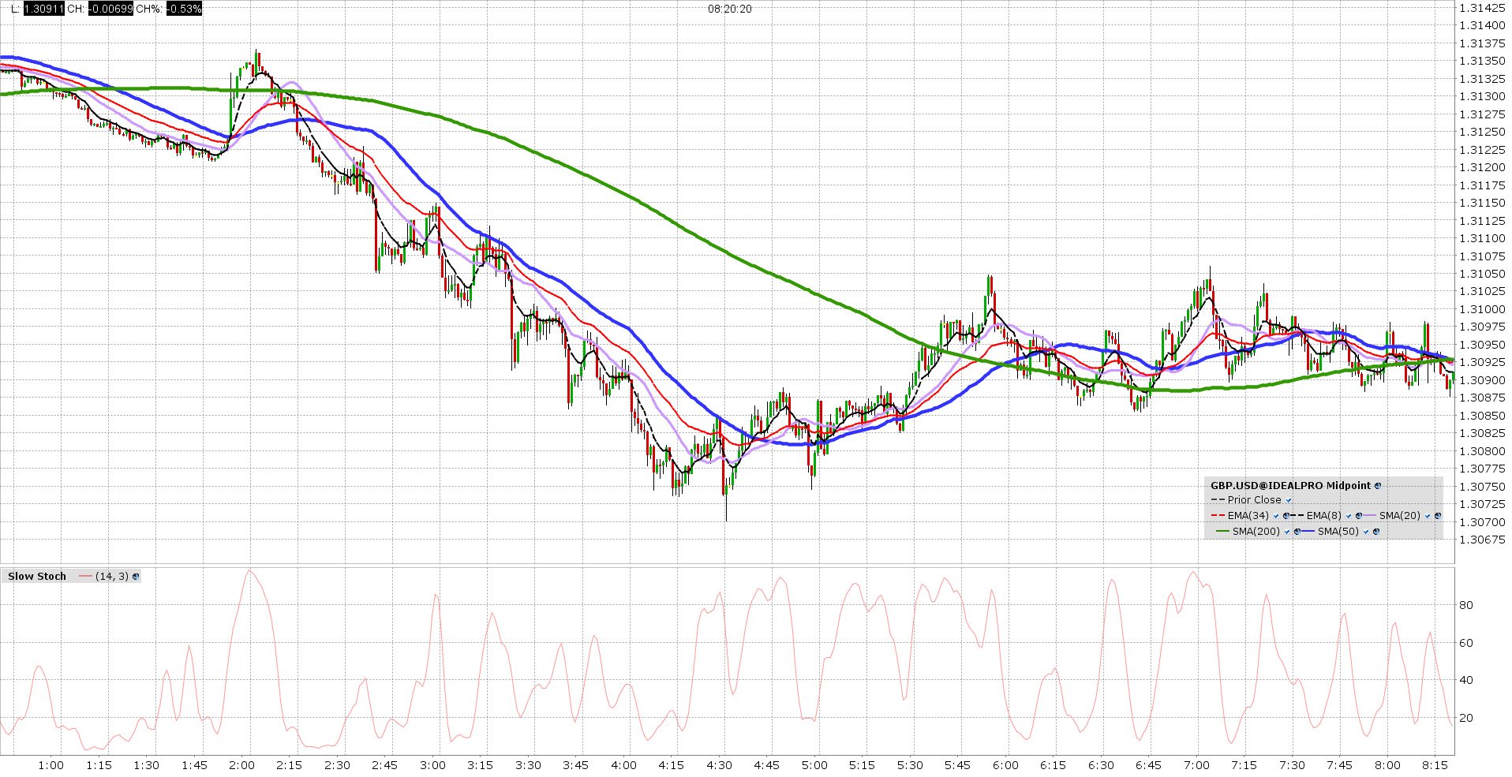Click the last price value 1.30911
Screen dimensions: 1512x777
tap(43, 9)
